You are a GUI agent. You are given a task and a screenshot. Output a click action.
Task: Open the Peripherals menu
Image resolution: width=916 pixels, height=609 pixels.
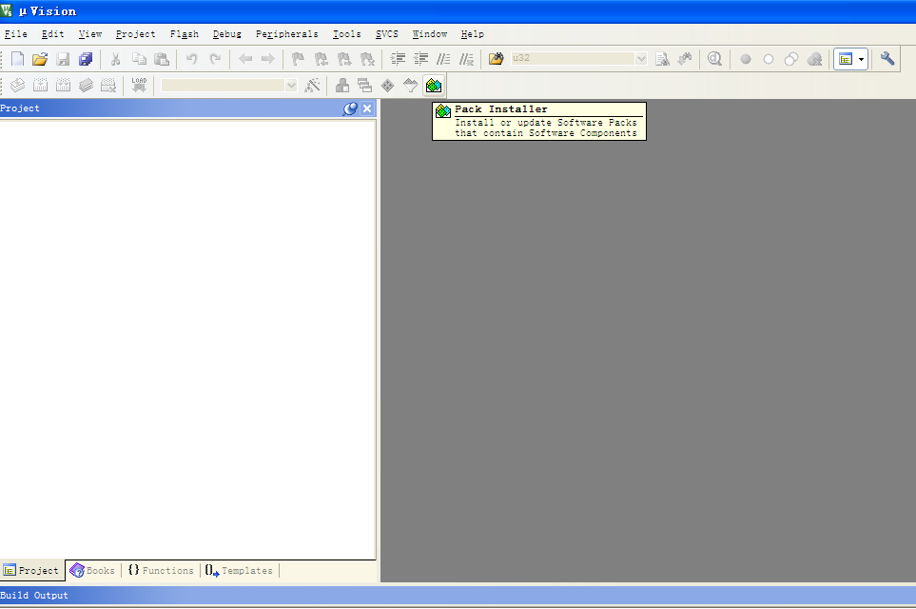point(287,34)
